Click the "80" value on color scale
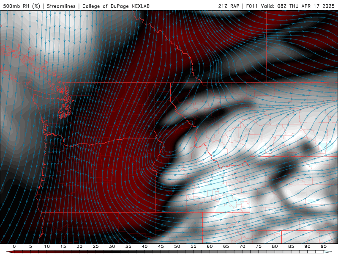The height and width of the screenshot is (254, 338). pyautogui.click(x=275, y=246)
